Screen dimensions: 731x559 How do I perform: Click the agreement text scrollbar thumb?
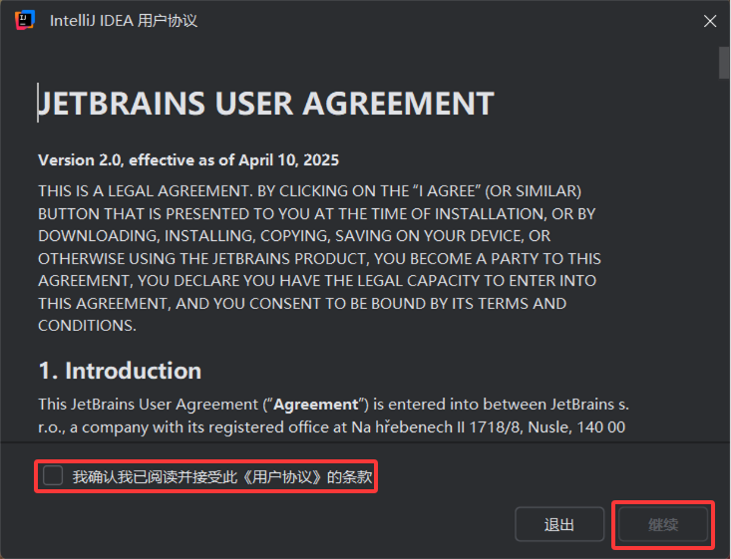[x=723, y=63]
